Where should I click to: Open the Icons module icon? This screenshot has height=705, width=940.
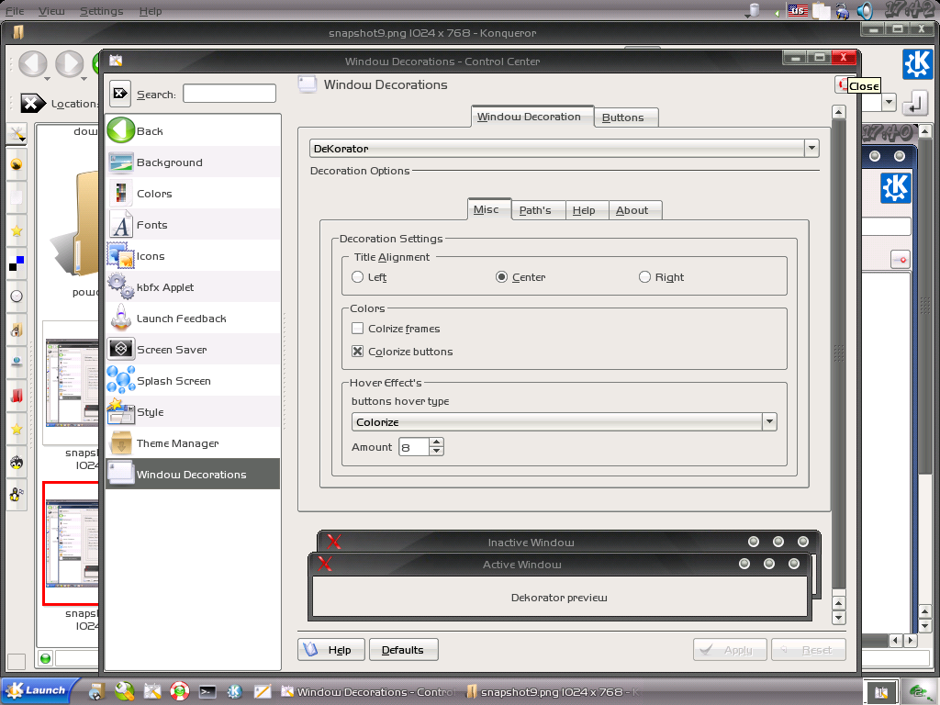(120, 256)
